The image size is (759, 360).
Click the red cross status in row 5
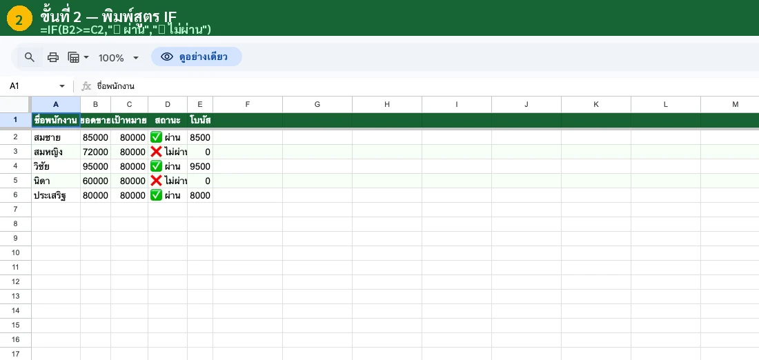pos(156,181)
